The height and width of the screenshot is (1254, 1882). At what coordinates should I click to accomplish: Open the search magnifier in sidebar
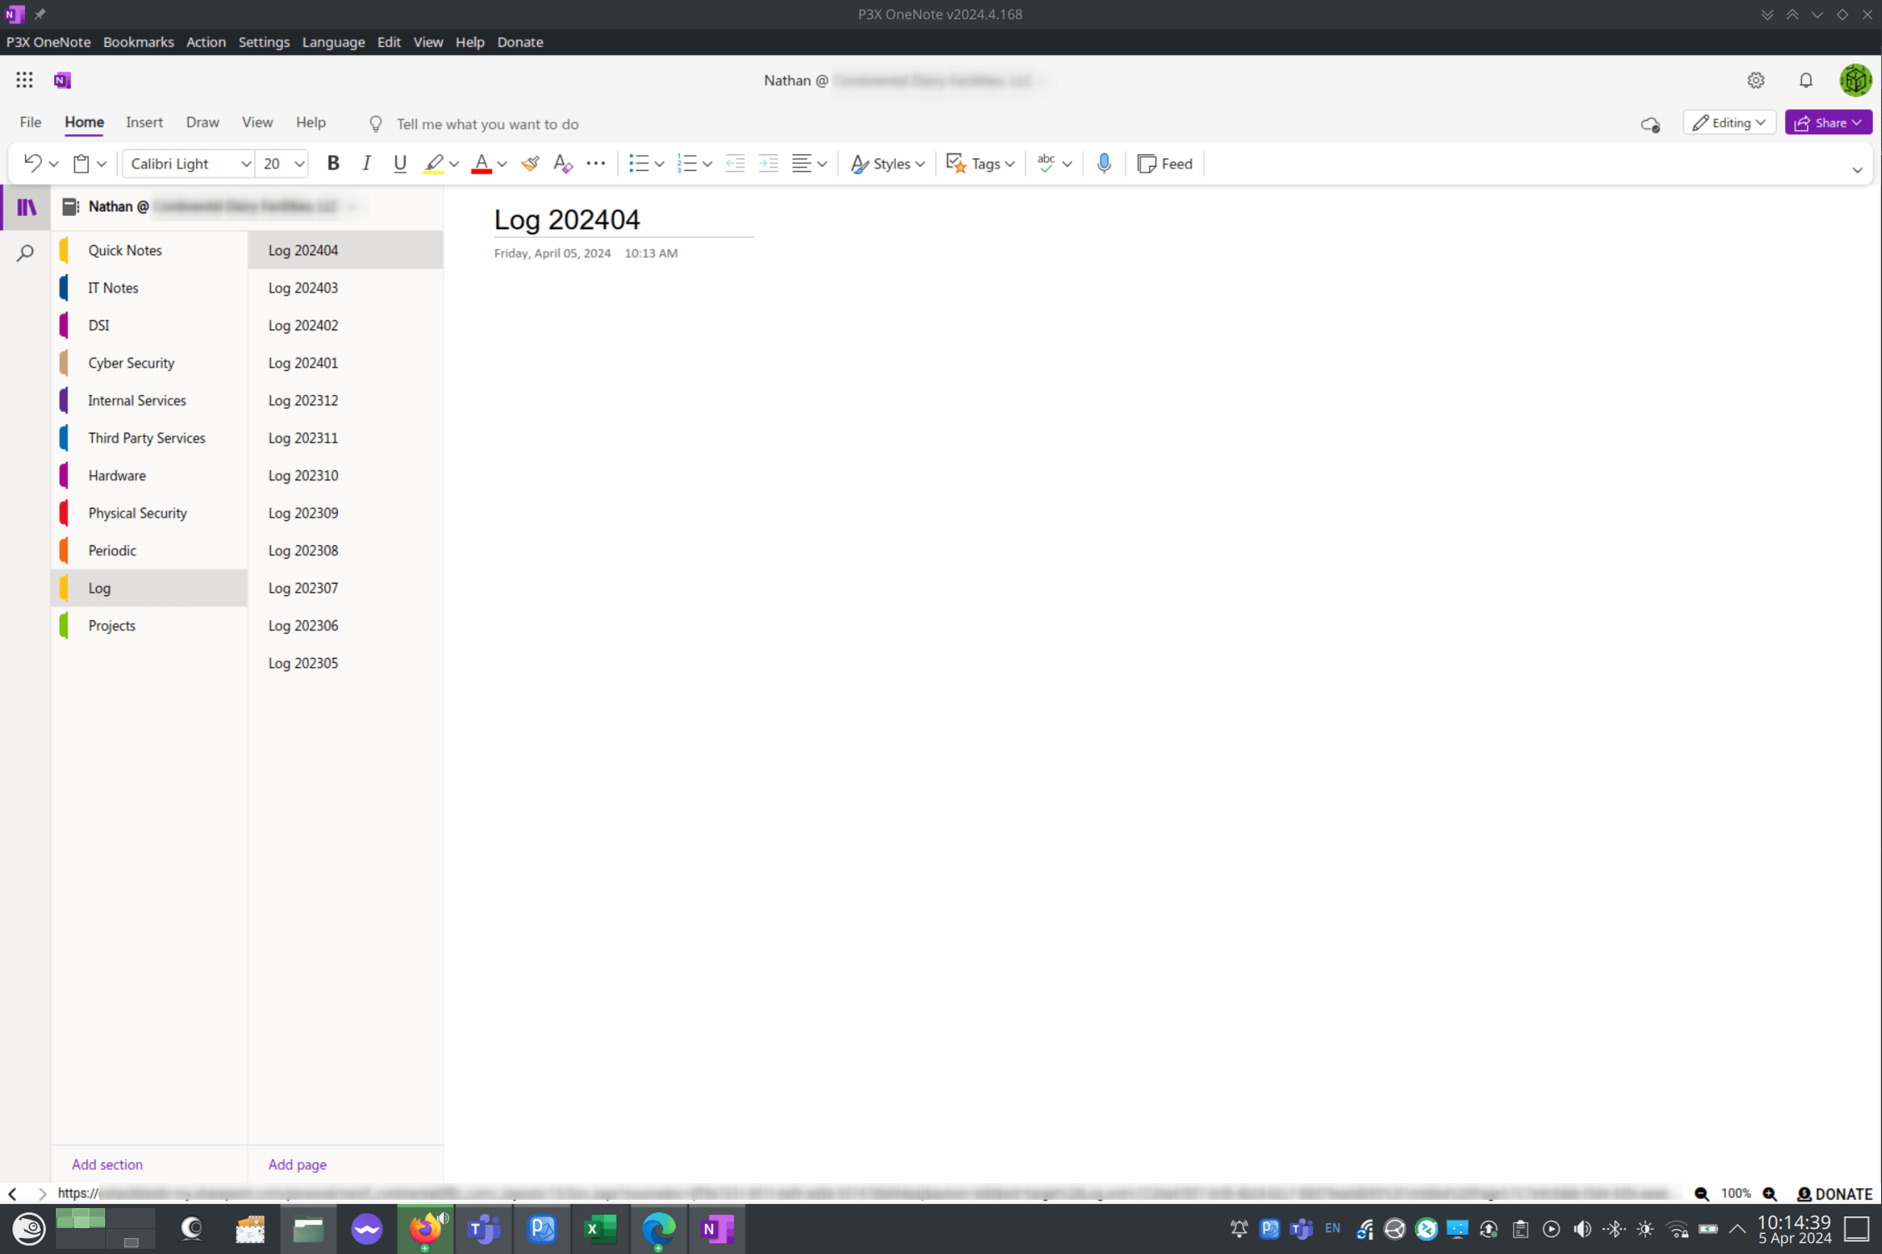click(x=25, y=253)
